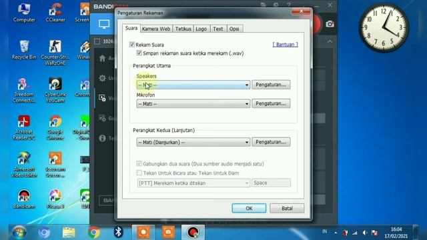Open Bandicam desktop shortcut
Viewport: 427px width, 240px height.
click(x=24, y=199)
